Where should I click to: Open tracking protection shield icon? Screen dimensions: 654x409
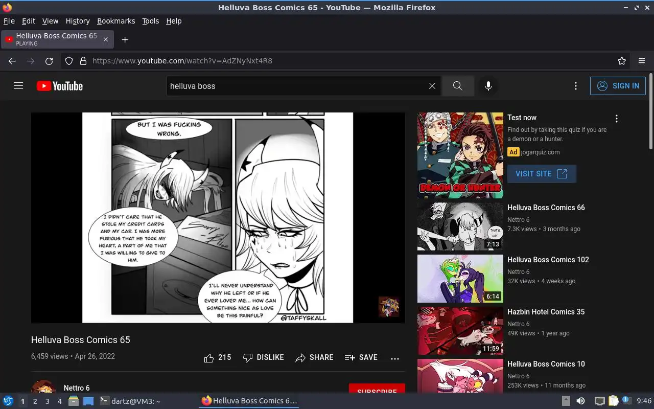point(69,61)
